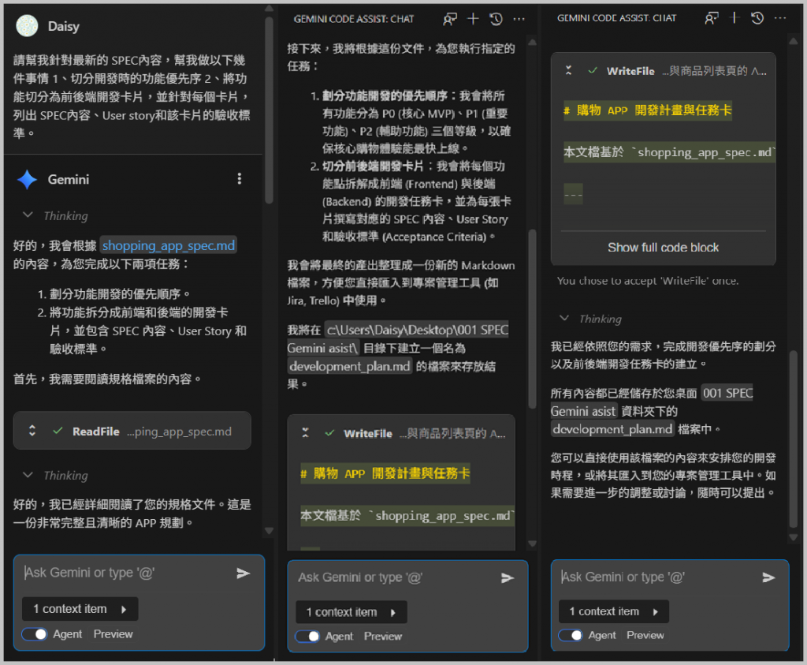Collapse the WriteFile block in middle panel
Screen dimensions: 807x665
tap(305, 433)
